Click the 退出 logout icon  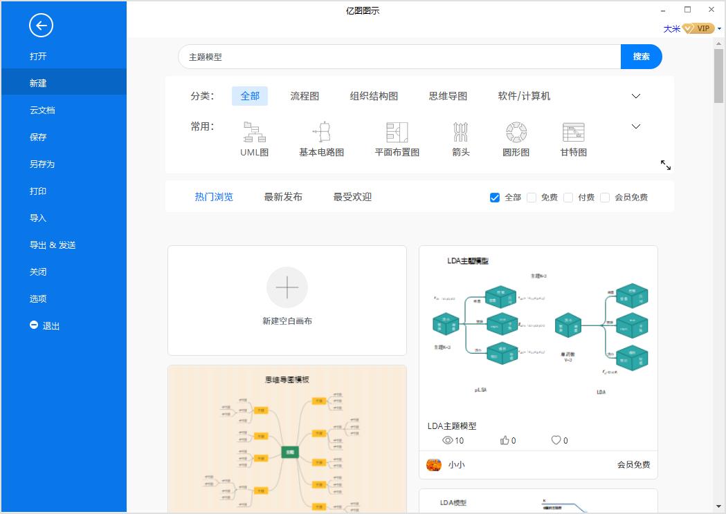pos(34,325)
